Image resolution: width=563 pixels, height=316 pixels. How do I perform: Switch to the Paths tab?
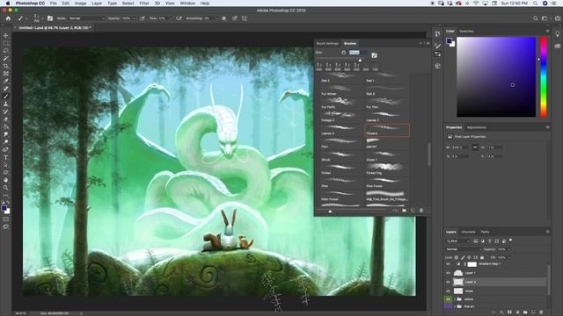[485, 232]
